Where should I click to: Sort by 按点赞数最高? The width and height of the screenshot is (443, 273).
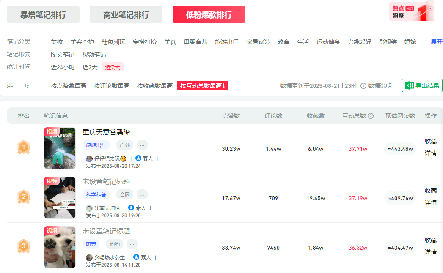(69, 86)
